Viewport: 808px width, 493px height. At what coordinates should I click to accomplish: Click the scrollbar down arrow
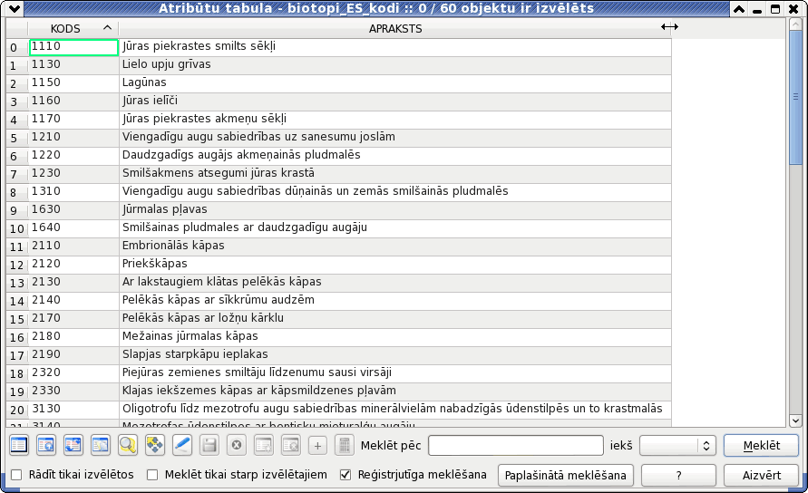pos(795,420)
